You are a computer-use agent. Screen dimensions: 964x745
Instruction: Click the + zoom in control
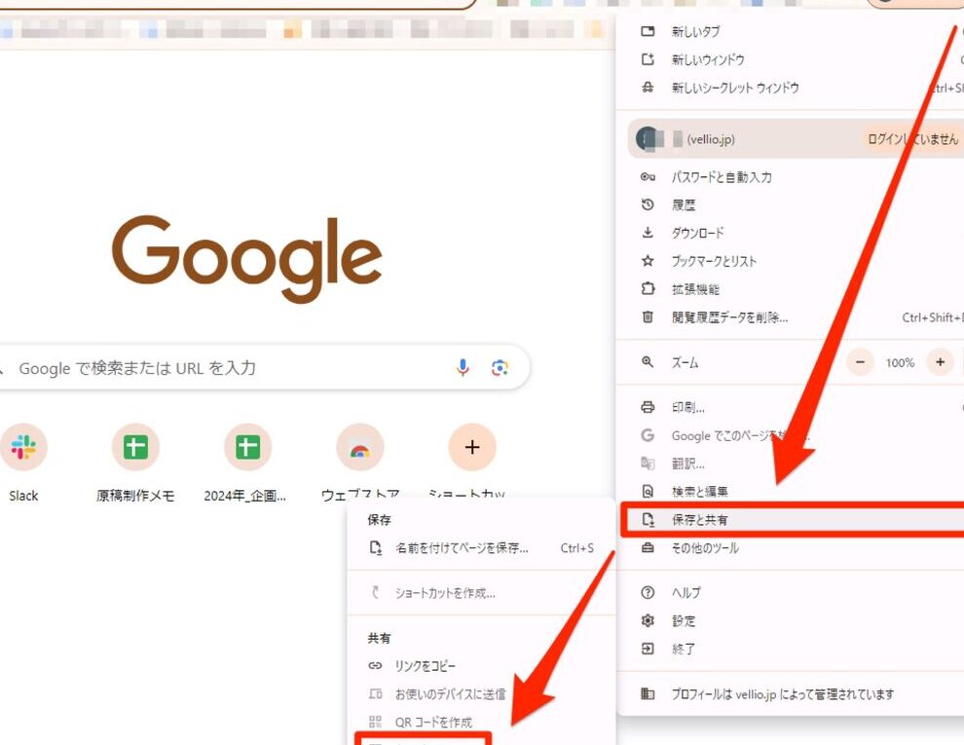(941, 362)
